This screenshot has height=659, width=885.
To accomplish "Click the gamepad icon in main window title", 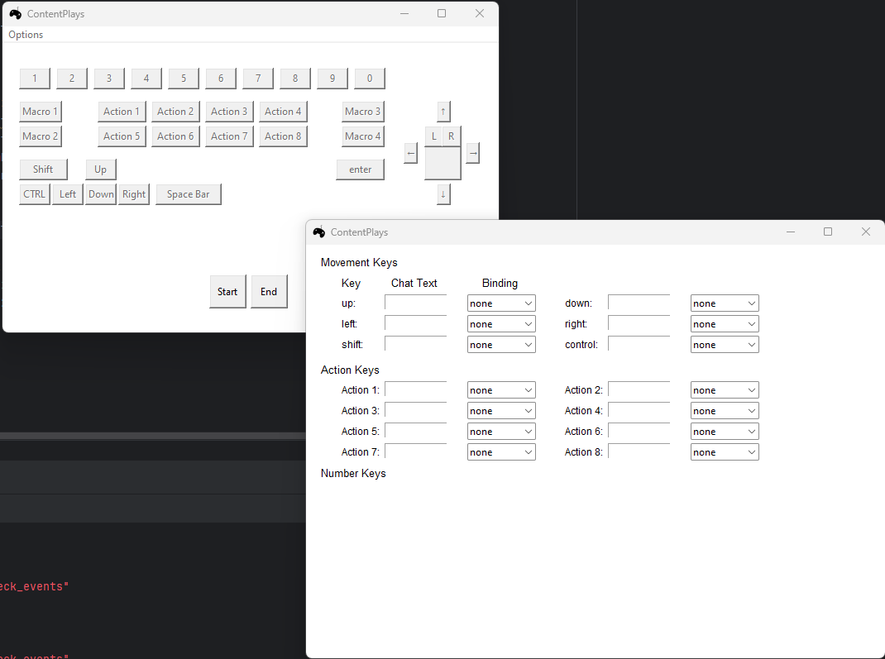I will (15, 13).
